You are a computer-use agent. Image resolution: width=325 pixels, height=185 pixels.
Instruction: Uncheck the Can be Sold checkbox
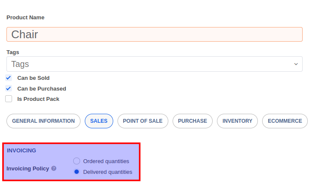(9, 78)
